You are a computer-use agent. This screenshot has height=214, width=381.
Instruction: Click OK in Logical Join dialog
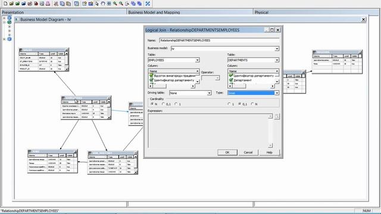(227, 152)
